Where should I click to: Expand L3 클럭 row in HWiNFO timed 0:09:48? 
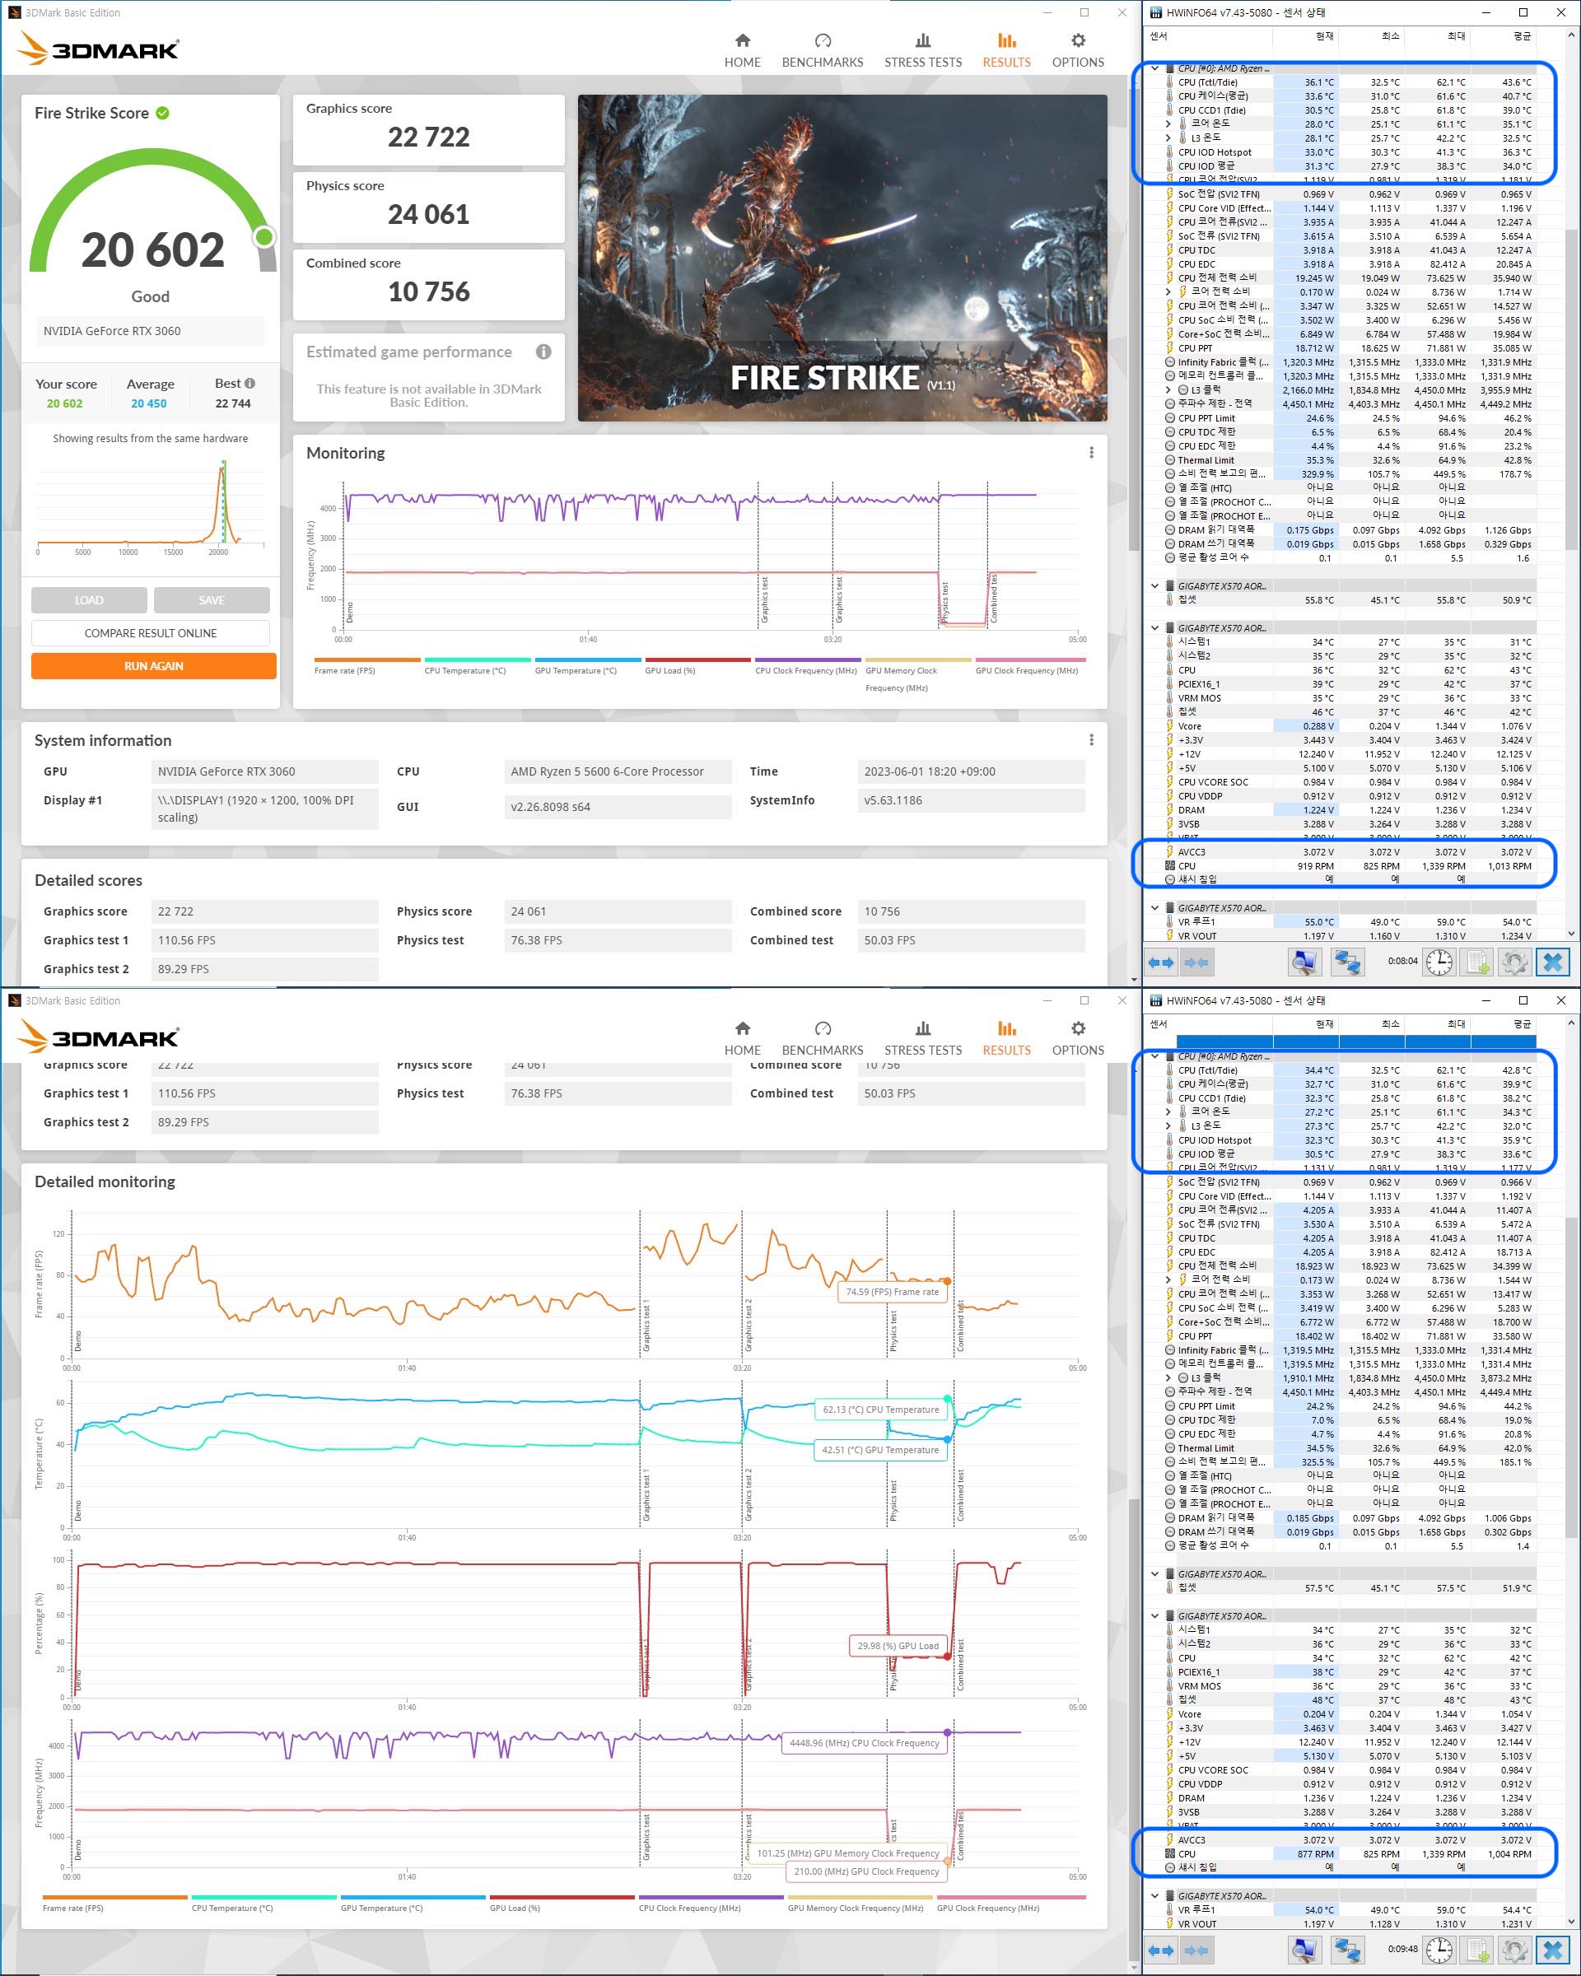[x=1168, y=1377]
